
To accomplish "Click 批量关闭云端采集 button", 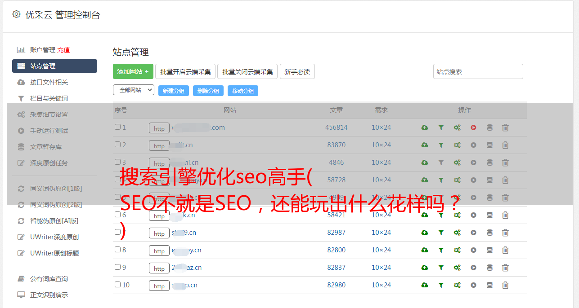I will tap(247, 71).
